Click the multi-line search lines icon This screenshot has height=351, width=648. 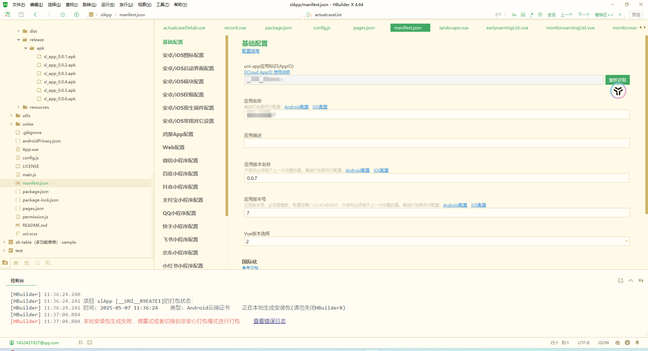pyautogui.click(x=540, y=15)
